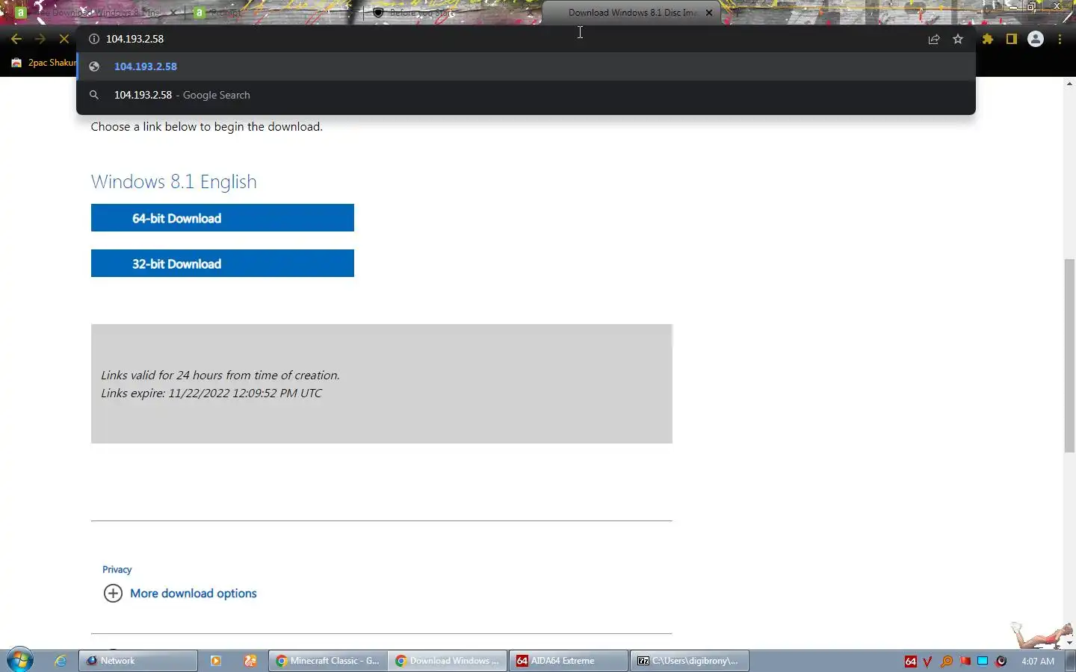View site information for 104.193.2.58
1076x672 pixels.
[x=94, y=39]
